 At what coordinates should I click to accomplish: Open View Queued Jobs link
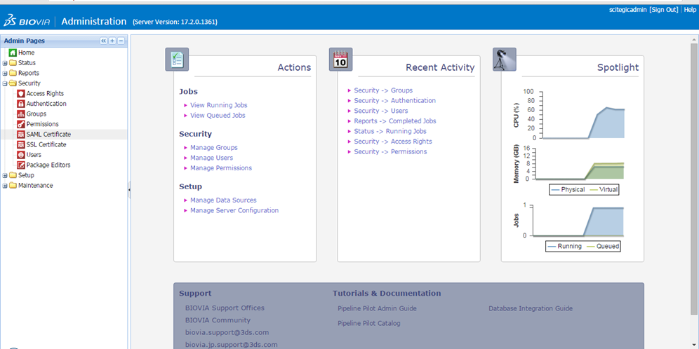coord(218,116)
